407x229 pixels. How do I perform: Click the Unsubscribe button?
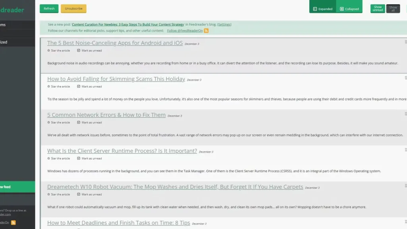tap(74, 9)
